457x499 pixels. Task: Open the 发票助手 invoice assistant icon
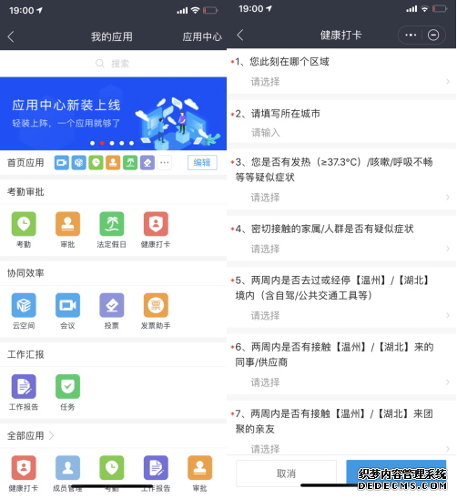tap(156, 305)
